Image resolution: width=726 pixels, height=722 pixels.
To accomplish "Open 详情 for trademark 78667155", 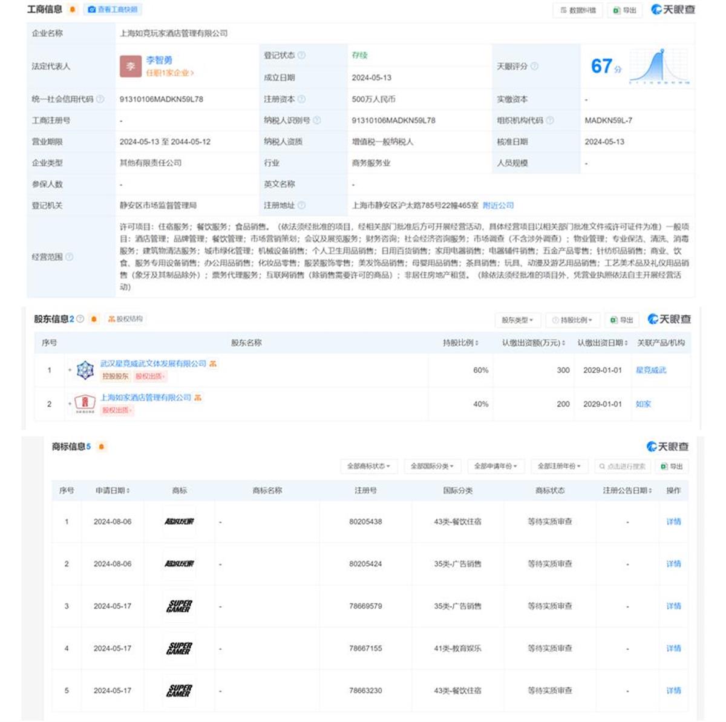I will coord(673,649).
